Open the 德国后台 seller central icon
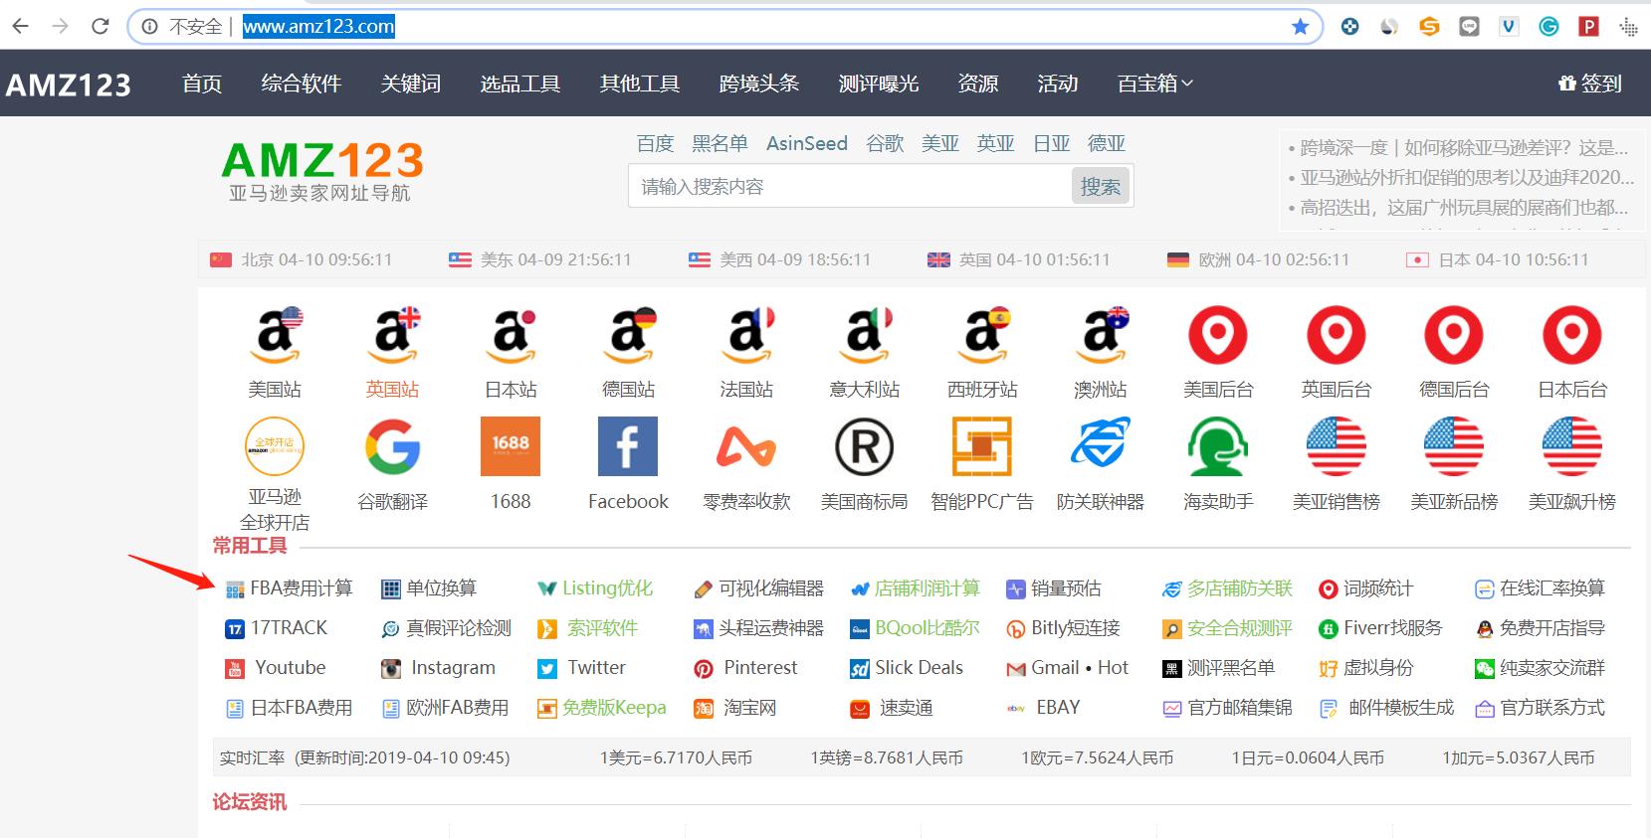 click(1454, 335)
